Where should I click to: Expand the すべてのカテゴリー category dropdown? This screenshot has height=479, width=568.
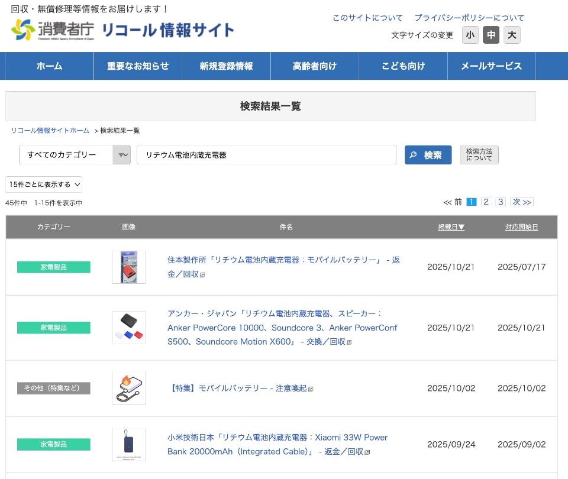coord(75,155)
